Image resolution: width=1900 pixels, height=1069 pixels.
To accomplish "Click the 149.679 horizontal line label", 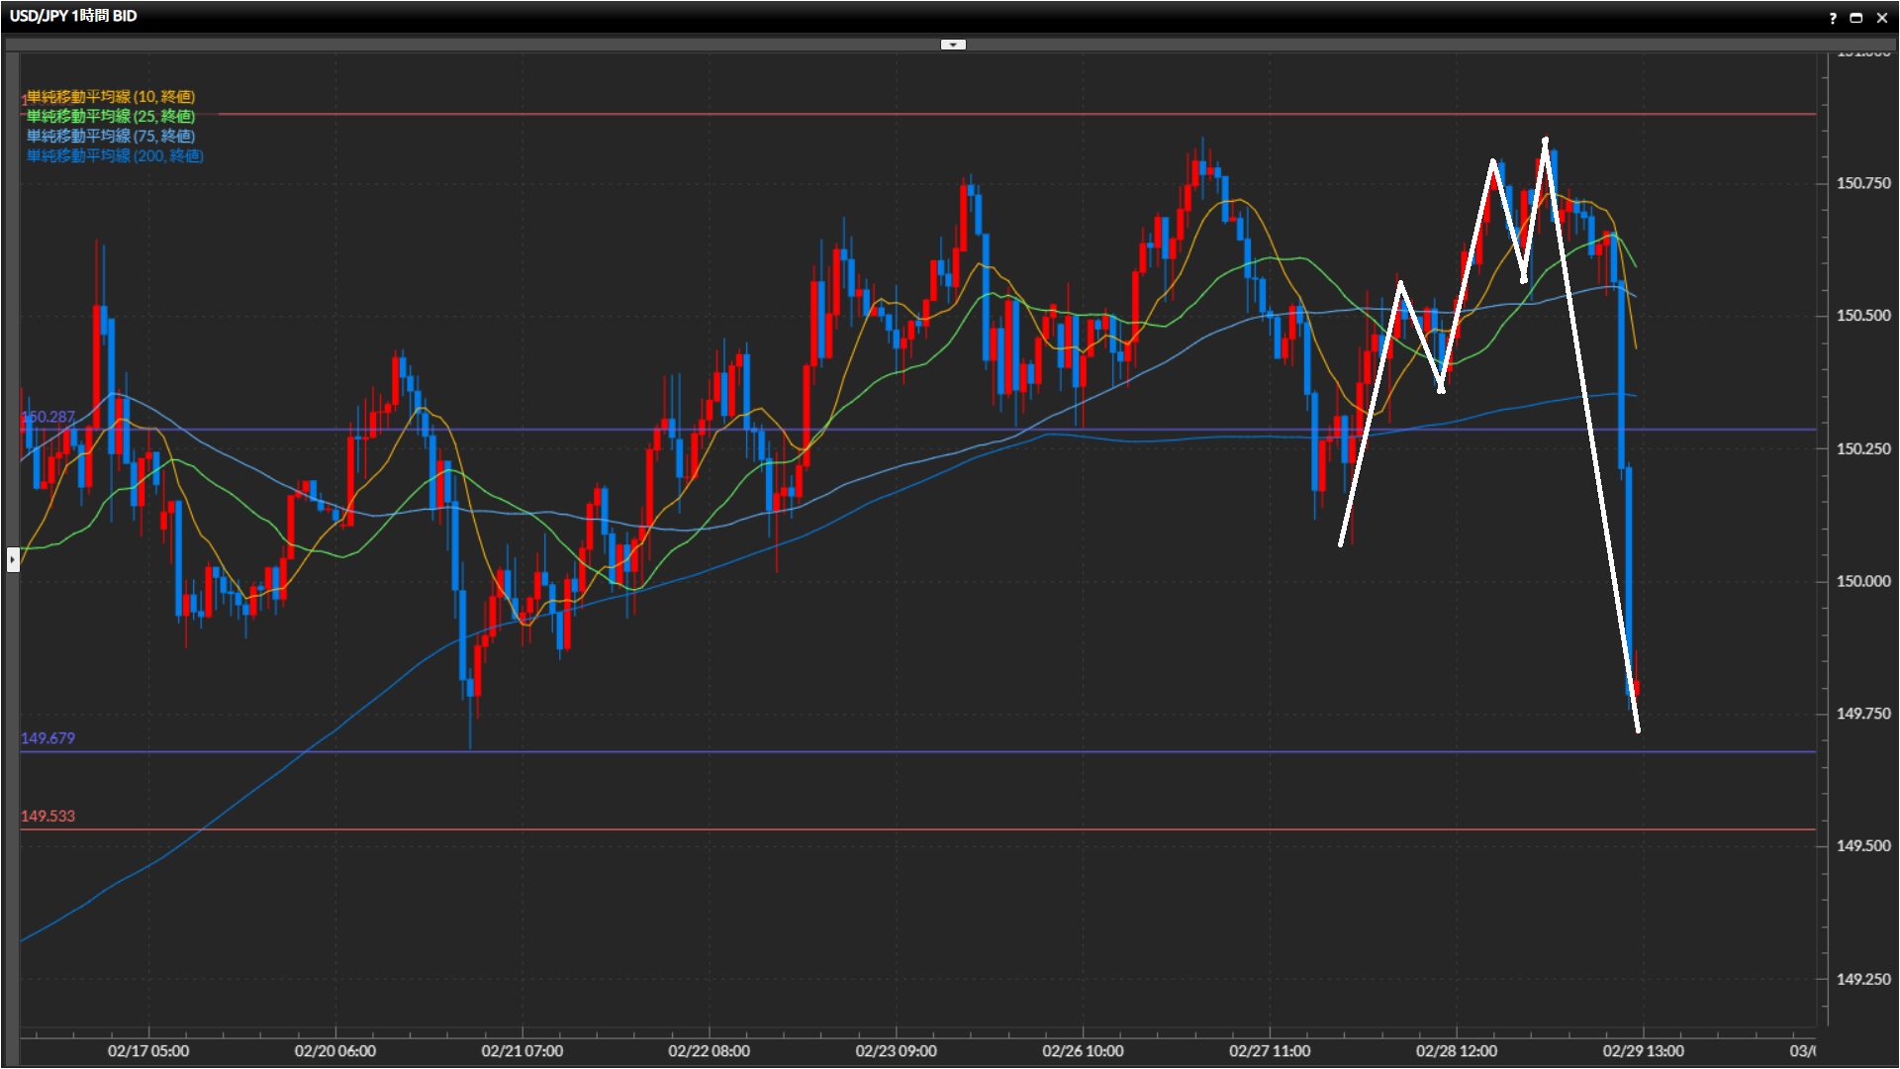I will (x=47, y=738).
